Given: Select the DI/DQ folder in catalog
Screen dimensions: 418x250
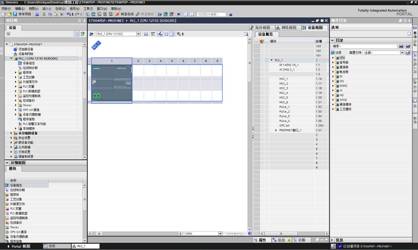Looking at the screenshot, I should click(343, 86).
